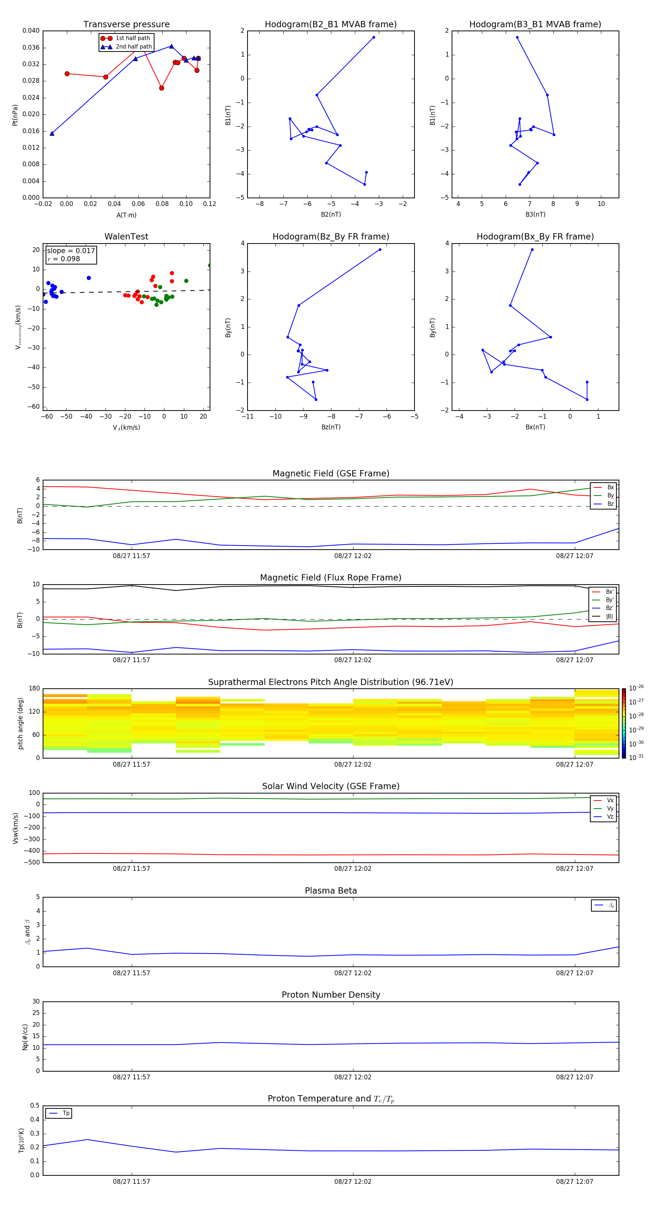Click the "V_remaining(km/s)" y-axis label
This screenshot has width=662, height=1214.
click(x=18, y=327)
